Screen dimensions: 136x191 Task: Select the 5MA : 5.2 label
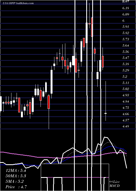coord(15,181)
